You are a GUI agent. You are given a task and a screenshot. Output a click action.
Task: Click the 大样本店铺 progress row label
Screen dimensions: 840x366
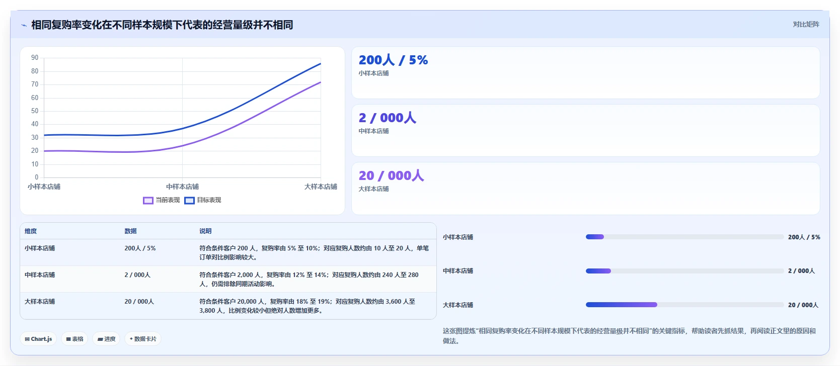pos(458,305)
